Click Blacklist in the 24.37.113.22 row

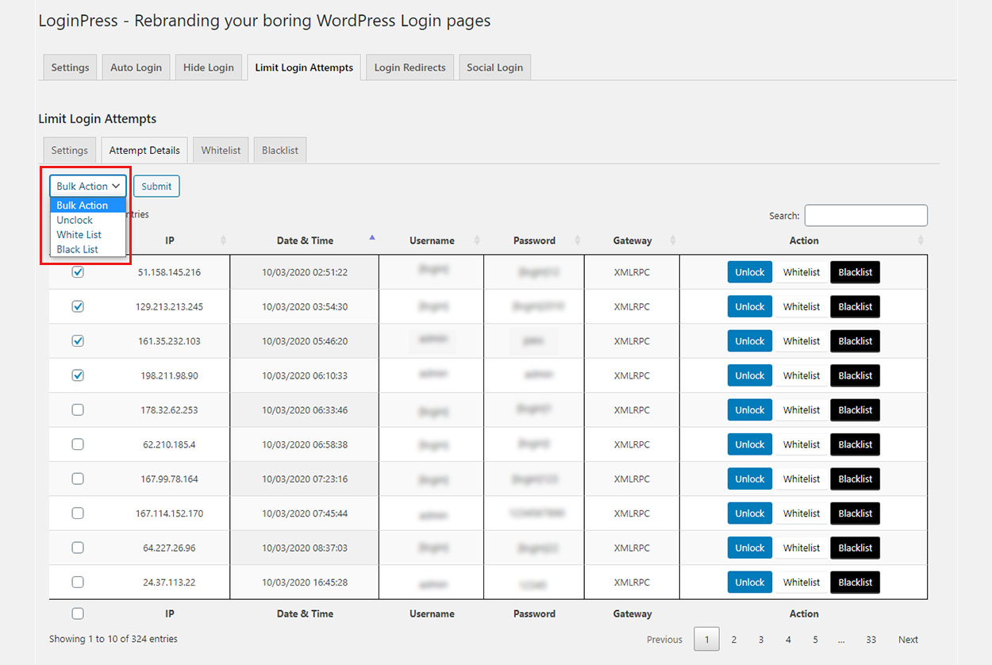click(856, 582)
